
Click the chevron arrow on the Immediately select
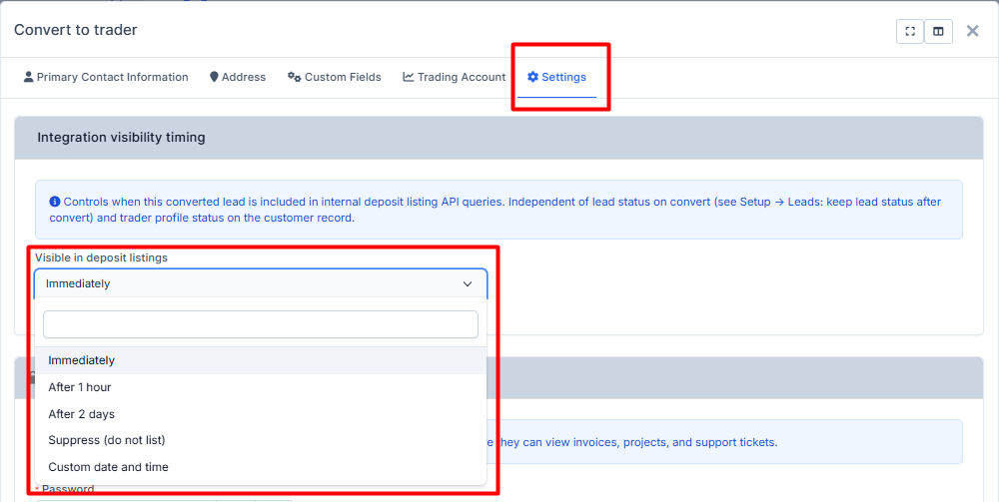[468, 284]
